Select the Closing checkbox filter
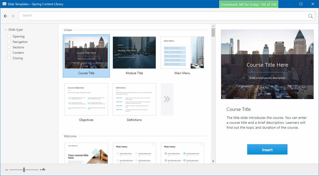Viewport: 319px width, 176px height. [9, 58]
